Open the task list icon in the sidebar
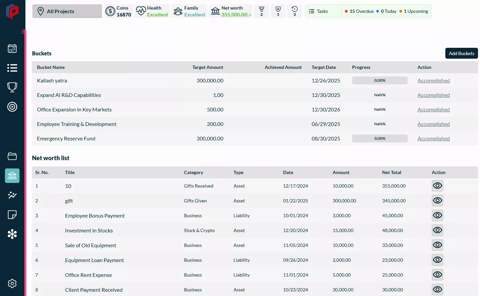Screen dimensions: 480x296 coord(12,68)
